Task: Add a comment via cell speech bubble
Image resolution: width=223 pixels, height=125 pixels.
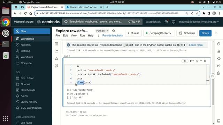Action: click(212, 76)
